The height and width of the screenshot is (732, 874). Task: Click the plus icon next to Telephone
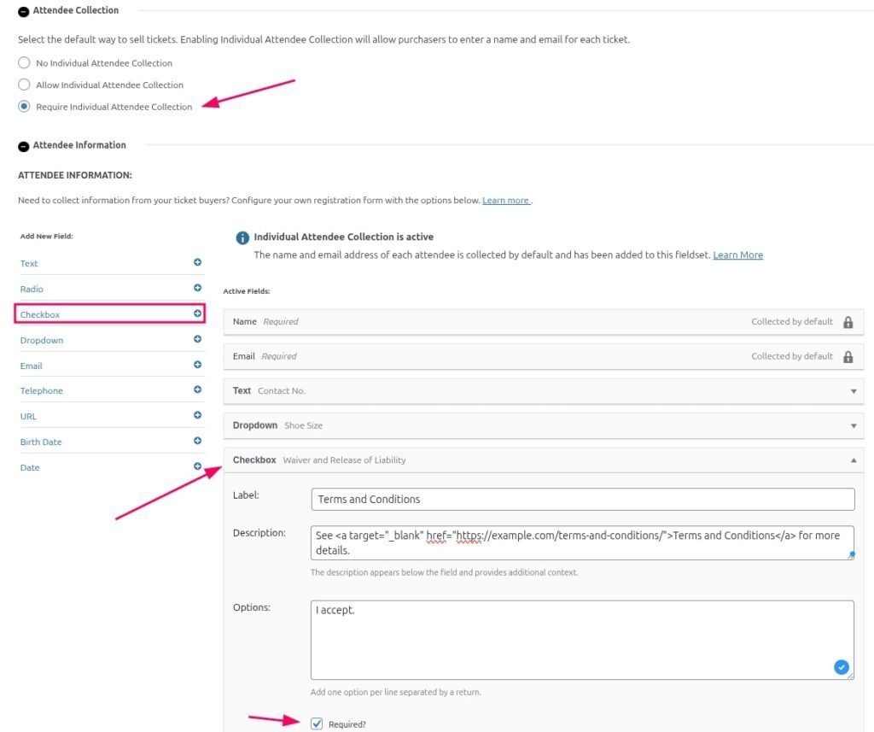(x=197, y=389)
